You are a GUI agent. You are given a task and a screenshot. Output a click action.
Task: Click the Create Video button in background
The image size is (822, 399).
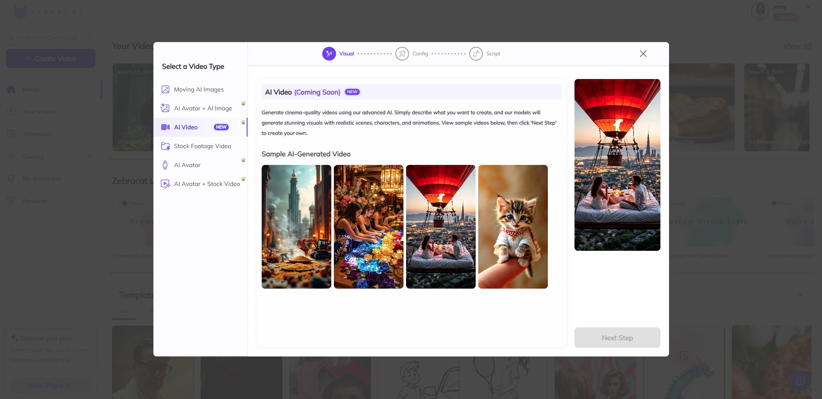click(51, 58)
